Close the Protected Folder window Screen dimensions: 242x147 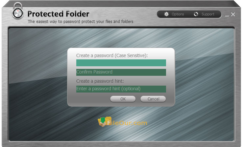click(x=233, y=14)
